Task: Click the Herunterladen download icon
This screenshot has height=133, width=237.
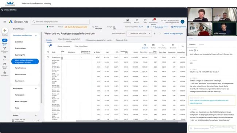Action: pyautogui.click(x=163, y=45)
